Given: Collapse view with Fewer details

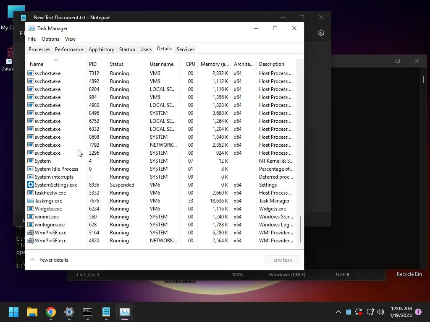Looking at the screenshot, I should pos(50,260).
